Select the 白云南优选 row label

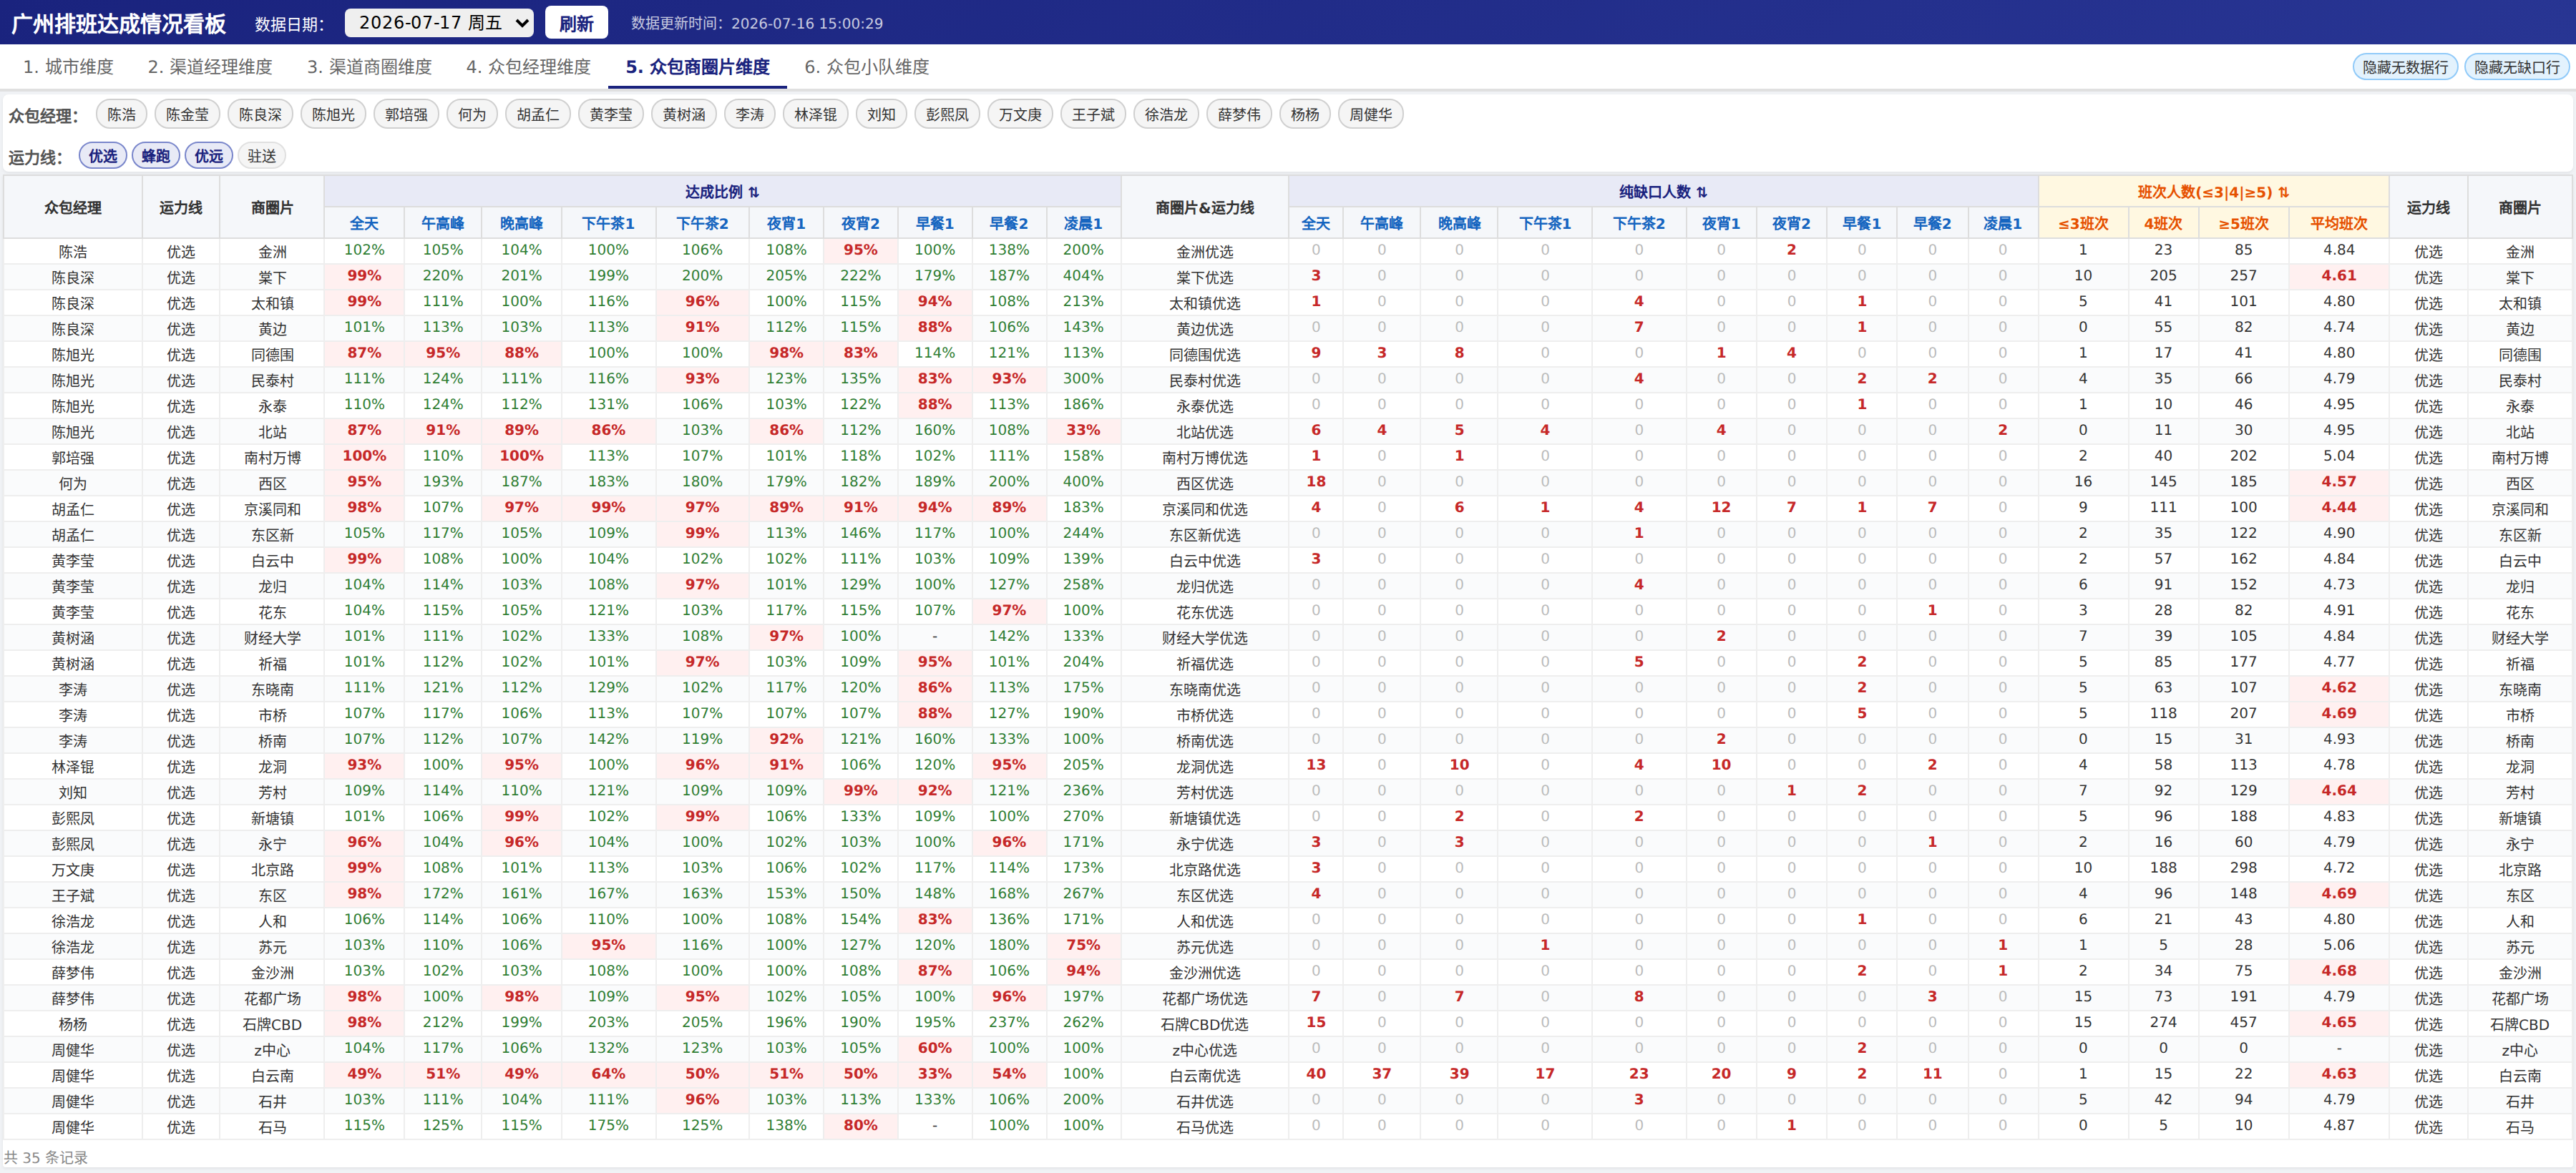1204,1076
